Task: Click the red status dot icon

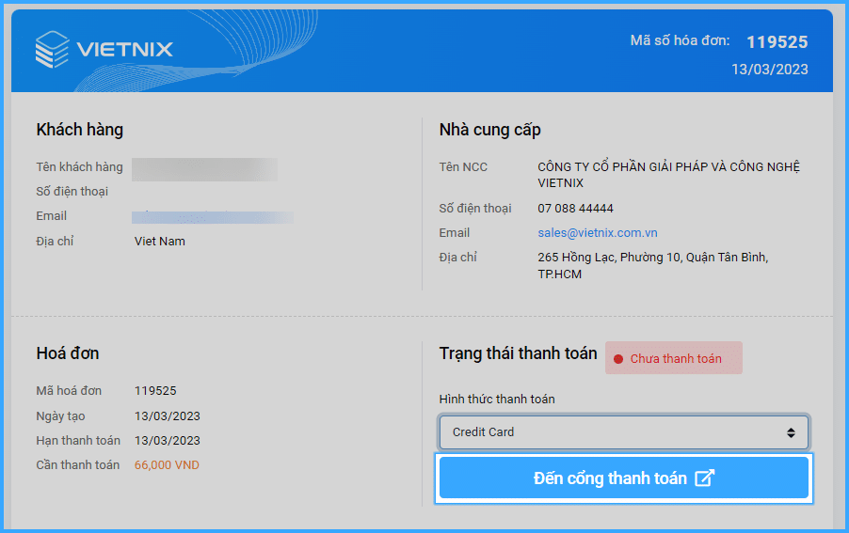Action: pyautogui.click(x=618, y=359)
